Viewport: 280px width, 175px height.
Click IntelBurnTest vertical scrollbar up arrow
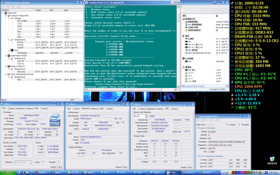(x=178, y=7)
